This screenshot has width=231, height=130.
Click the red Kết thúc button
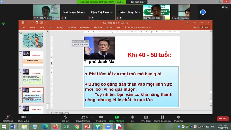(223, 118)
